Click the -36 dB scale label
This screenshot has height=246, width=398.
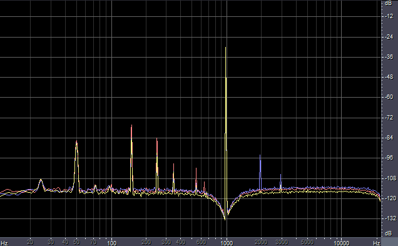(x=389, y=57)
